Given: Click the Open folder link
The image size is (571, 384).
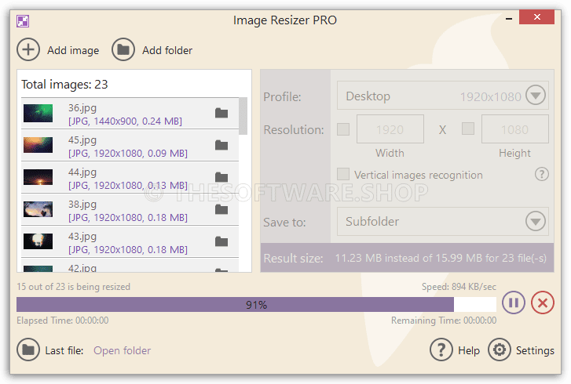Looking at the screenshot, I should point(122,350).
